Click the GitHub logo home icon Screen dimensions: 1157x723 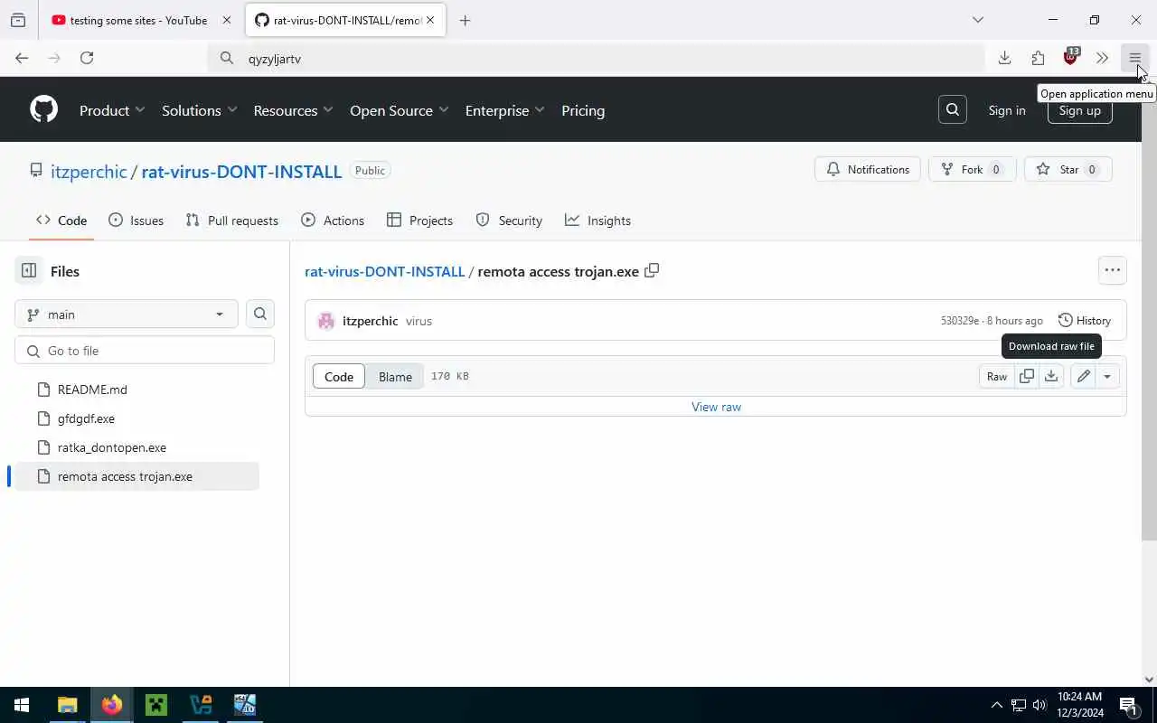tap(43, 109)
